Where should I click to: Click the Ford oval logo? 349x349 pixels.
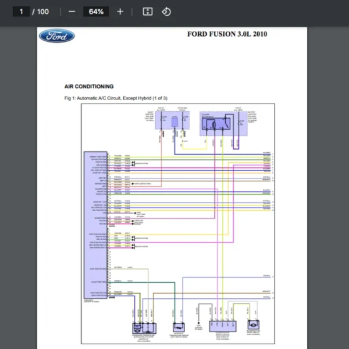[x=56, y=35]
